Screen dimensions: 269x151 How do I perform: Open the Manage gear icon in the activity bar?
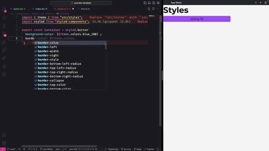pos(4,143)
